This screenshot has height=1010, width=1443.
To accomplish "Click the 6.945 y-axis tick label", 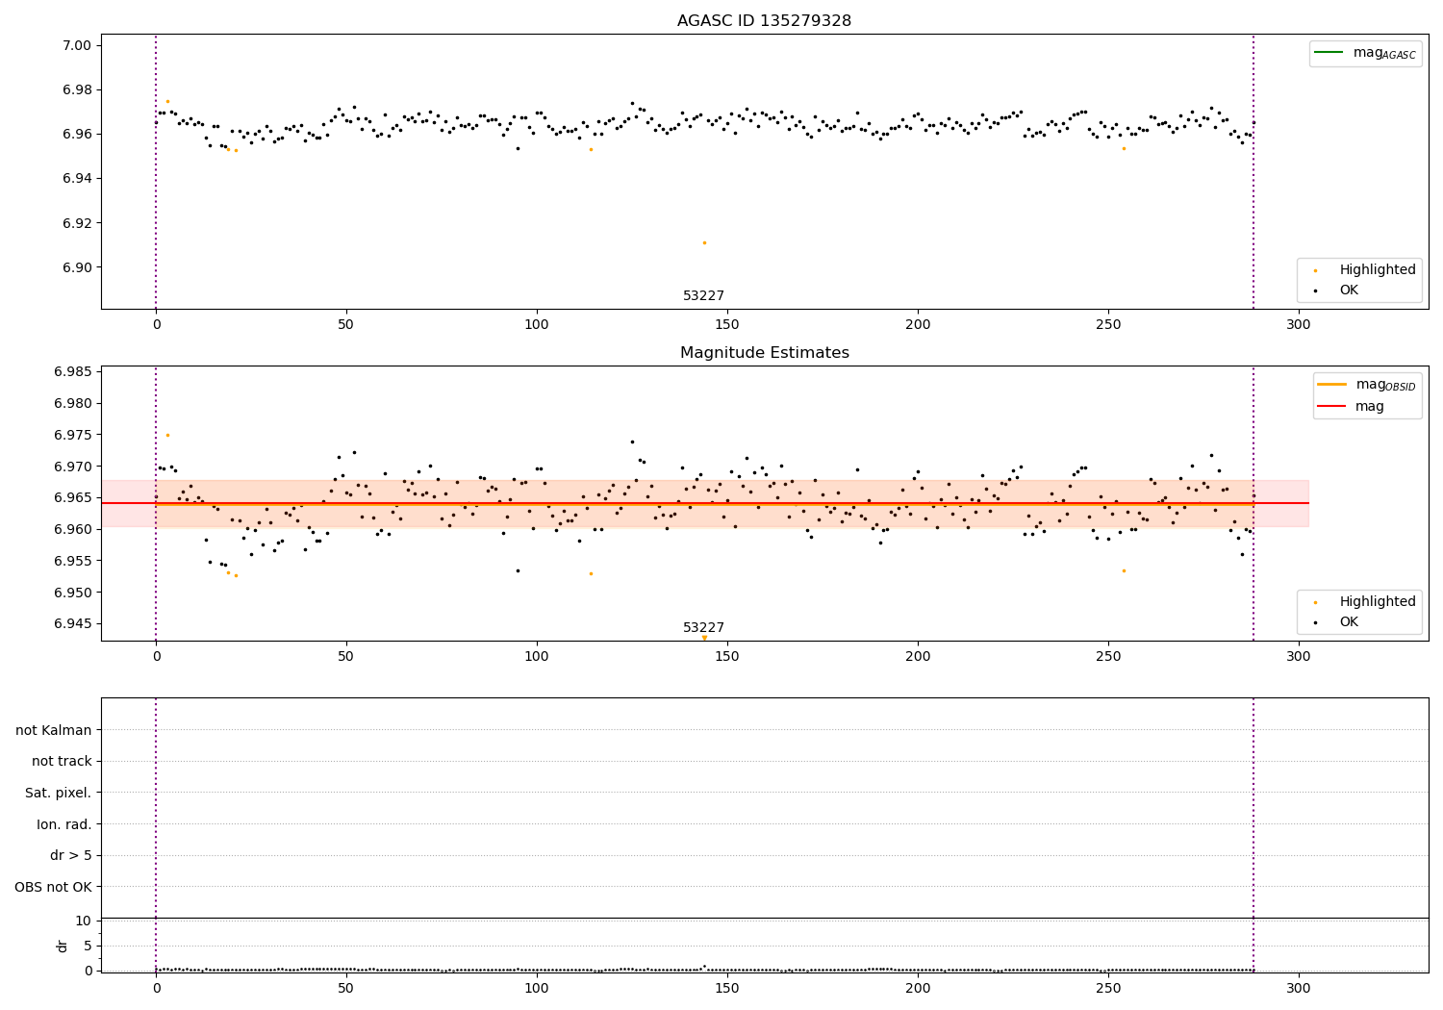I will (73, 623).
